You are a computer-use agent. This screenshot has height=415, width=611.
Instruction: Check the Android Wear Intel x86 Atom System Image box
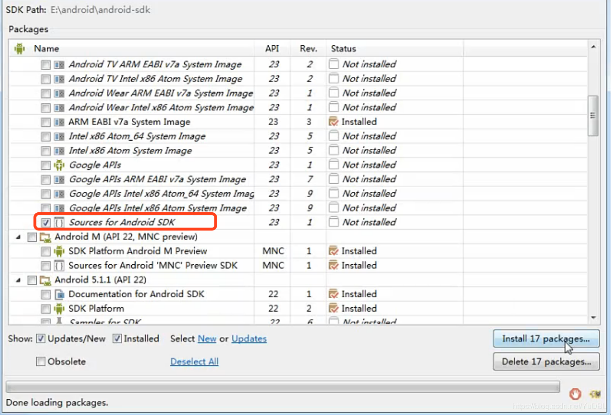pyautogui.click(x=45, y=107)
